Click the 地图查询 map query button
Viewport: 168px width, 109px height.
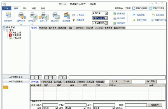[155, 105]
